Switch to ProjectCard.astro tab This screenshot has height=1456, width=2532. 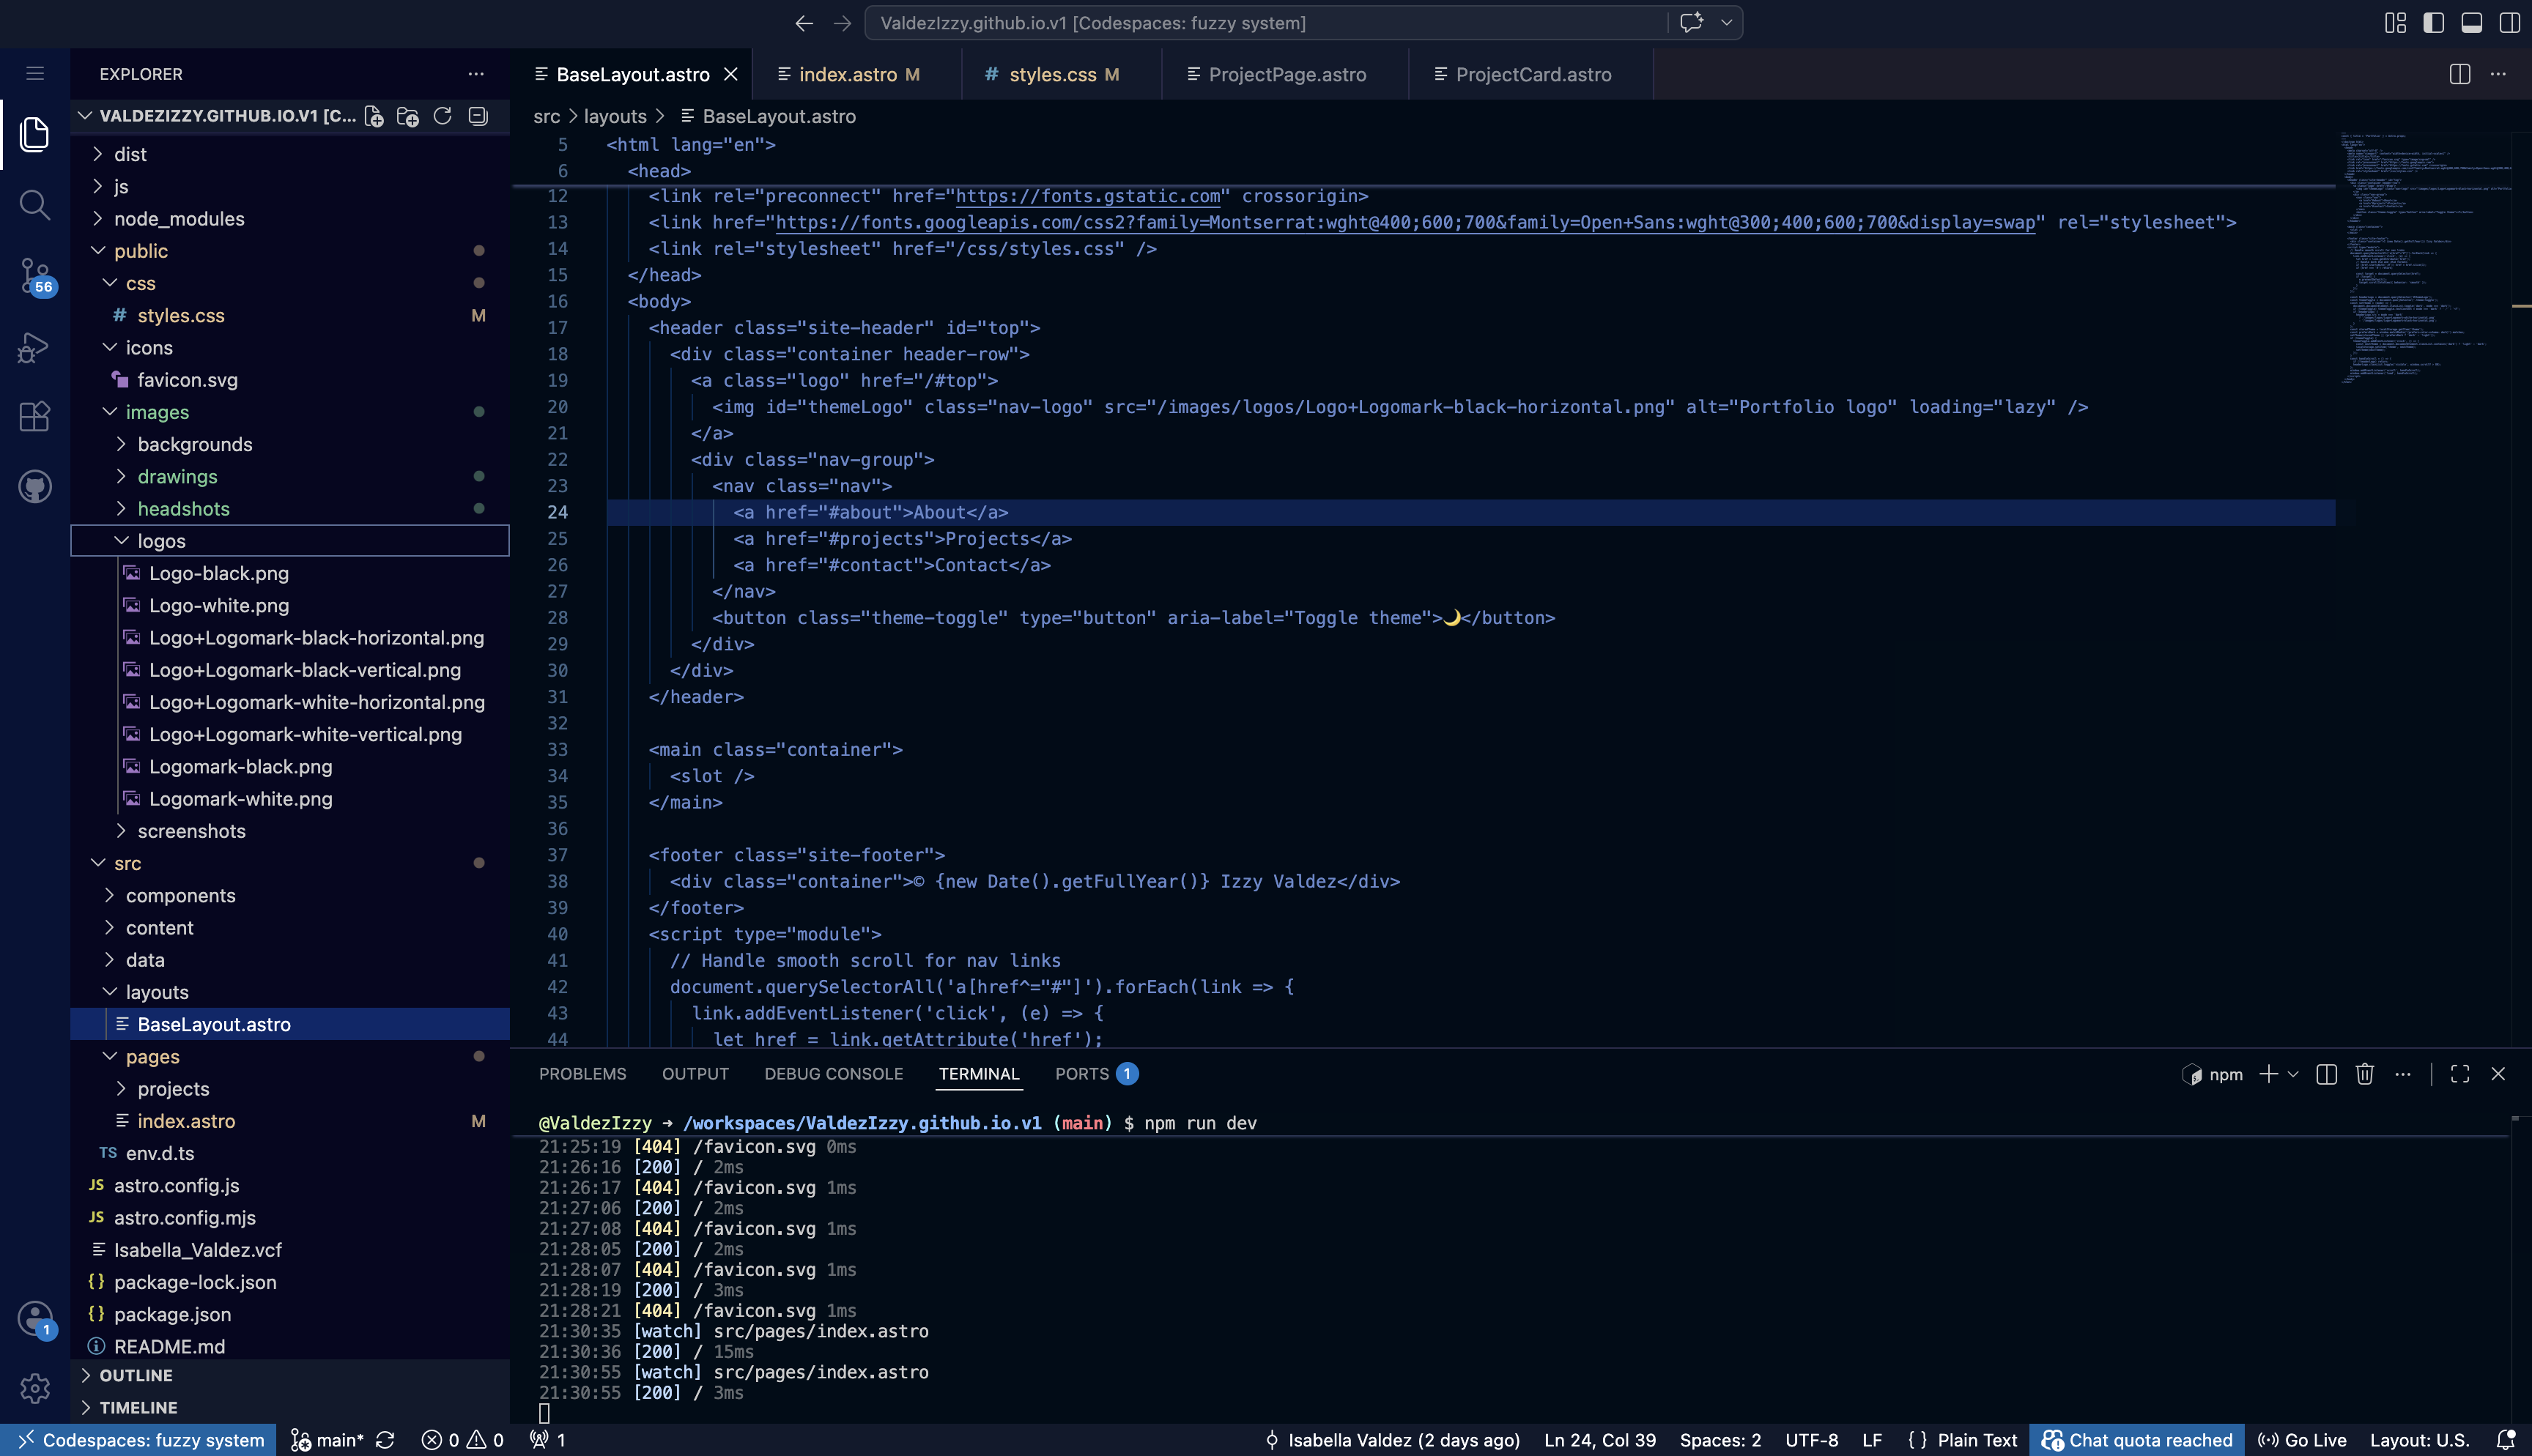click(x=1532, y=74)
